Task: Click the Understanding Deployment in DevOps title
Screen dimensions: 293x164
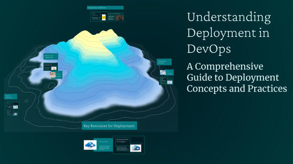Action: (229, 33)
